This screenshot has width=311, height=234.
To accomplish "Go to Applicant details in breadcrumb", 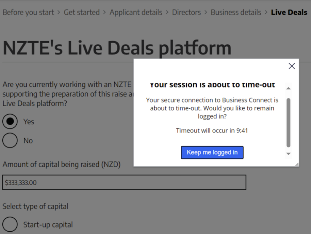I will tap(136, 12).
